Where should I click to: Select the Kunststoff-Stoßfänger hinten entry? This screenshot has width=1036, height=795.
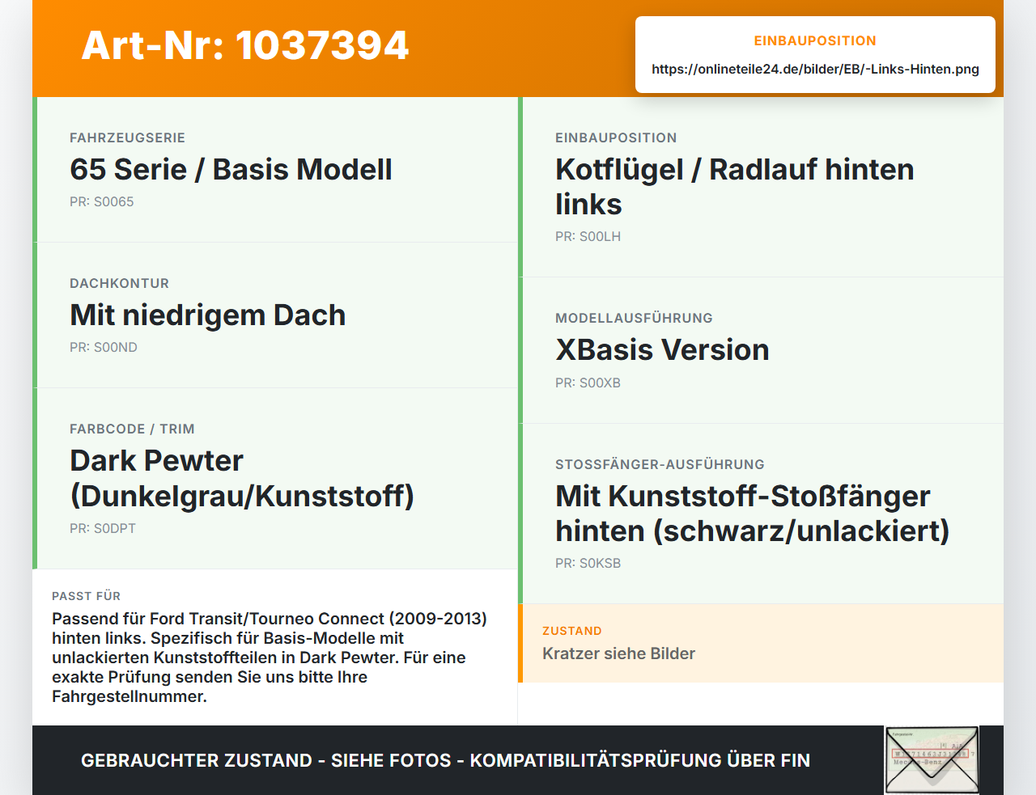pyautogui.click(x=762, y=514)
